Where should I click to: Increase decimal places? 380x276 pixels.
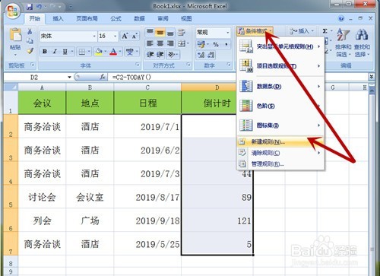pos(201,55)
